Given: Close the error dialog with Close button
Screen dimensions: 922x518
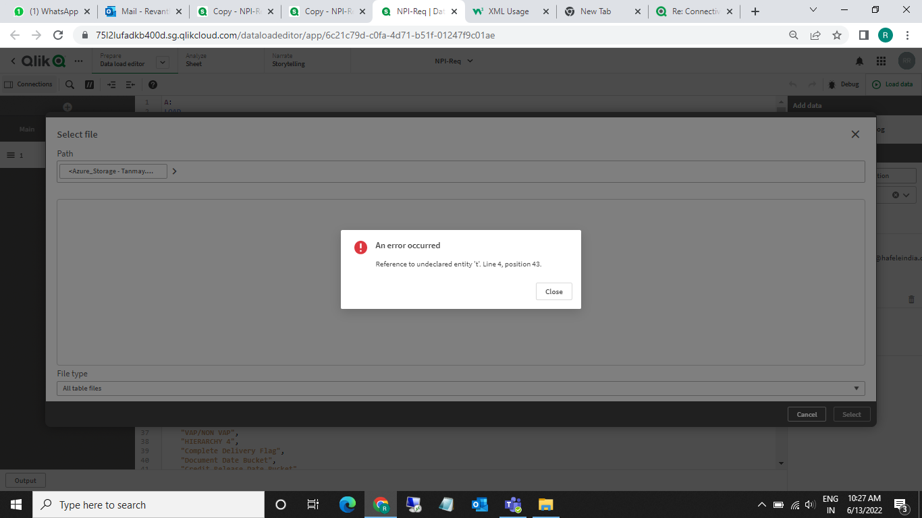Looking at the screenshot, I should tap(554, 291).
